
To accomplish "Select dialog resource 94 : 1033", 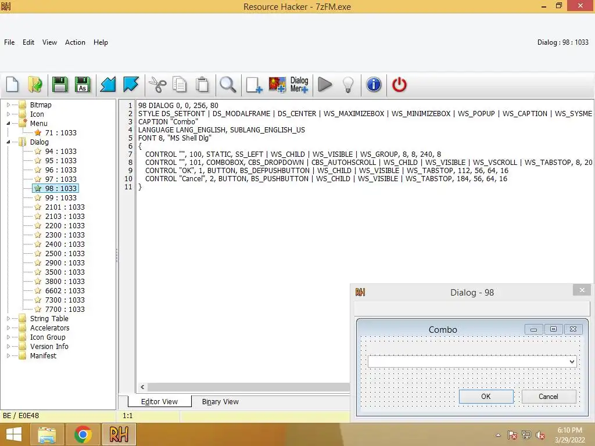I will (x=60, y=152).
